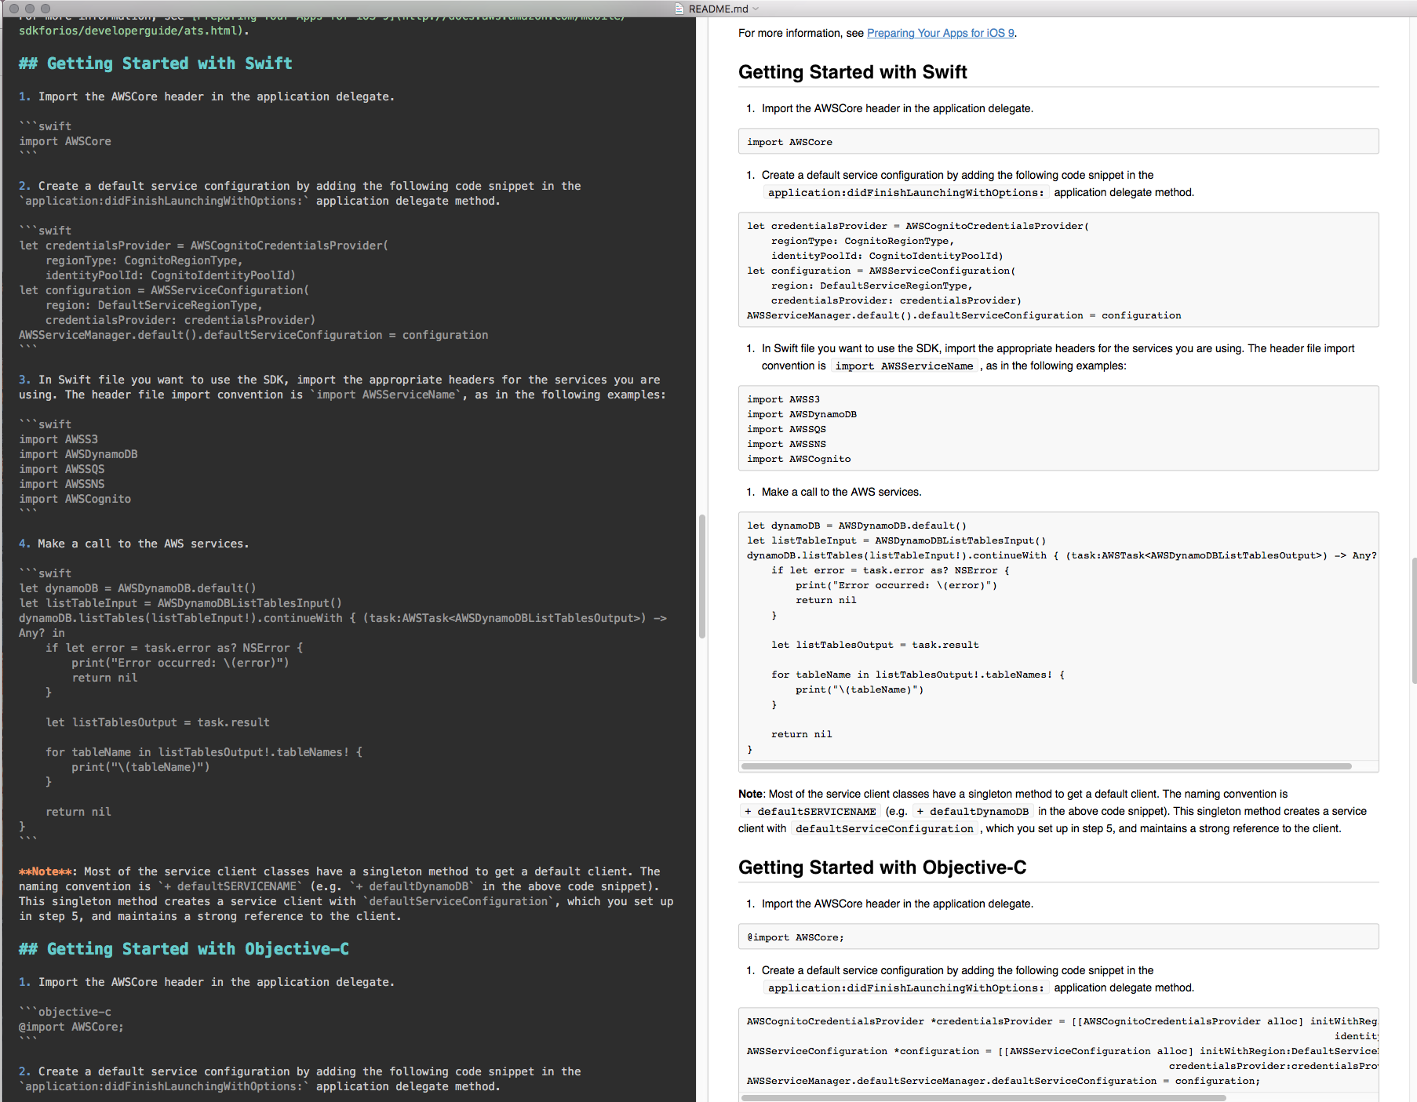Screen dimensions: 1417x1102
Task: Click 'sdkforios/developerguide/ats.html).' in the editor
Action: tap(134, 31)
